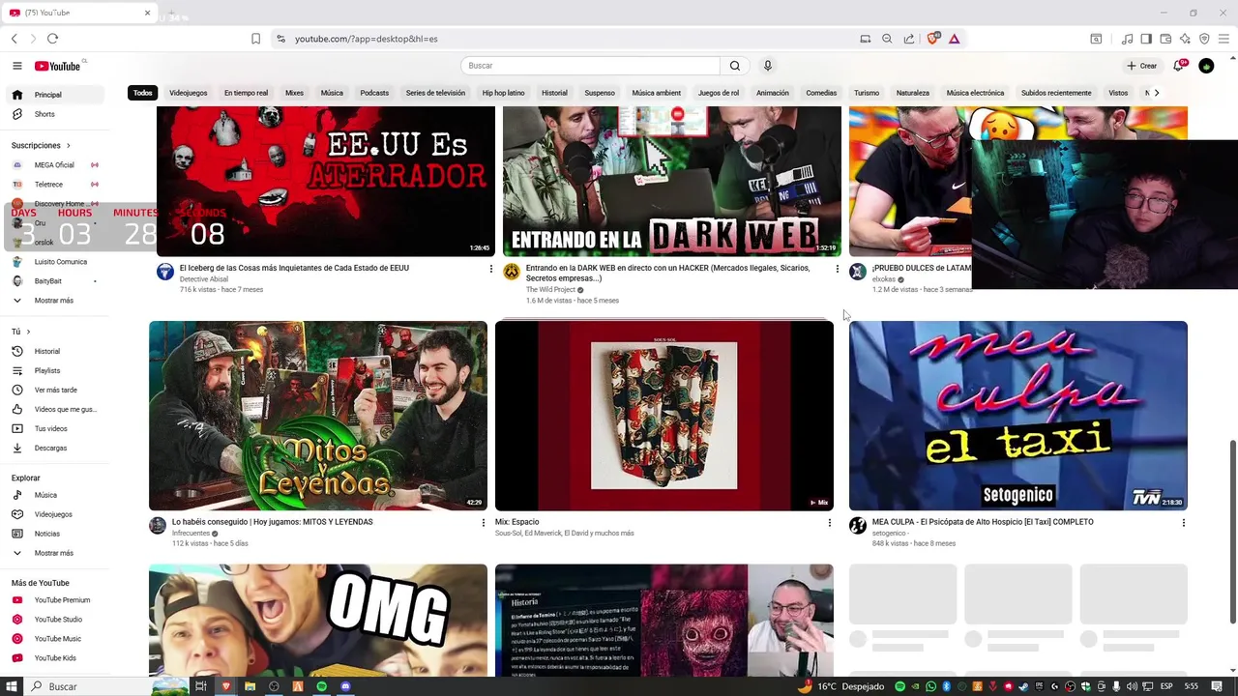The width and height of the screenshot is (1238, 696).
Task: Click the browser share icon
Action: 909,39
